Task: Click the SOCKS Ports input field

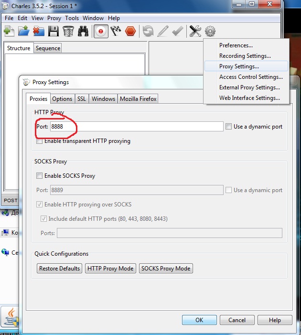Action: [x=170, y=233]
